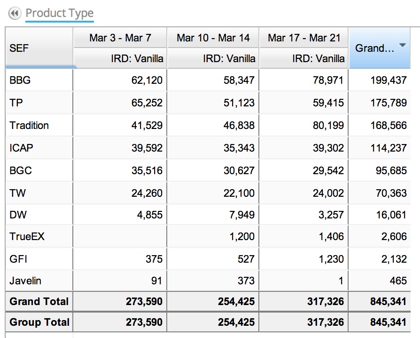Image resolution: width=420 pixels, height=338 pixels.
Task: Select the TW row label
Action: click(18, 193)
